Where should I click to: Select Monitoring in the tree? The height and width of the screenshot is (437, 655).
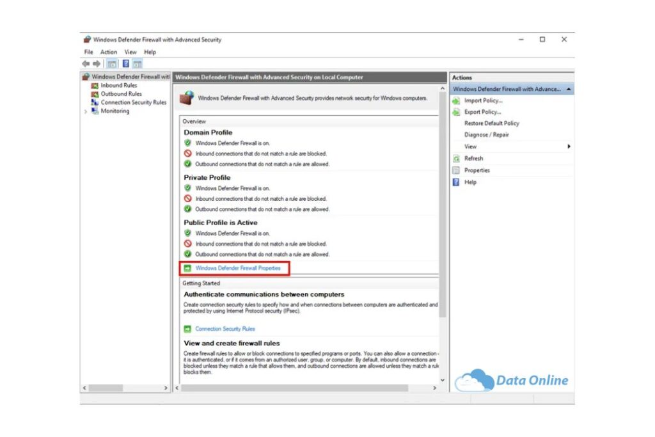click(115, 111)
